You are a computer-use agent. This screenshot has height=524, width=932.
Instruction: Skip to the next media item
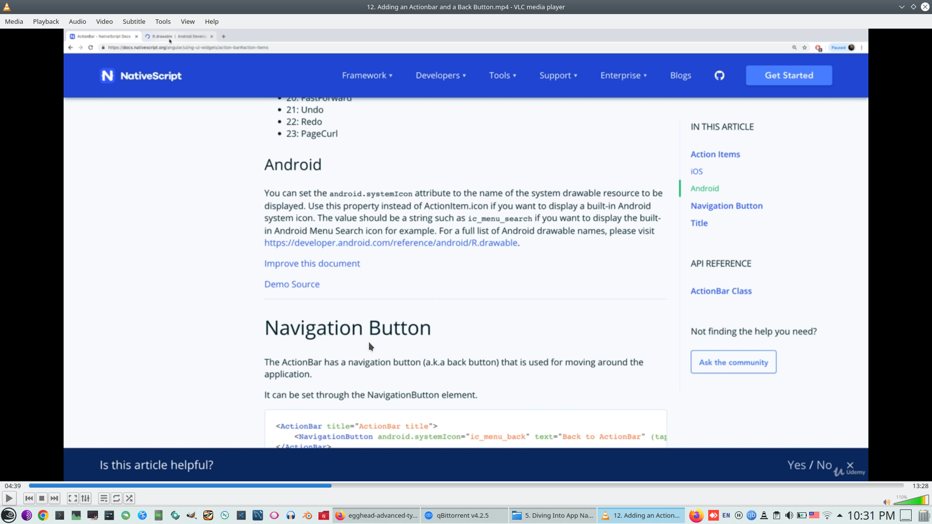[54, 498]
